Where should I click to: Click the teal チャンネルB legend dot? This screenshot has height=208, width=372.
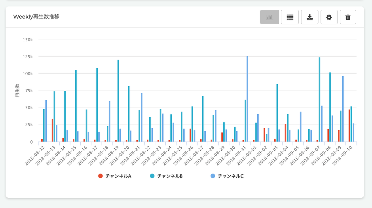(x=152, y=176)
